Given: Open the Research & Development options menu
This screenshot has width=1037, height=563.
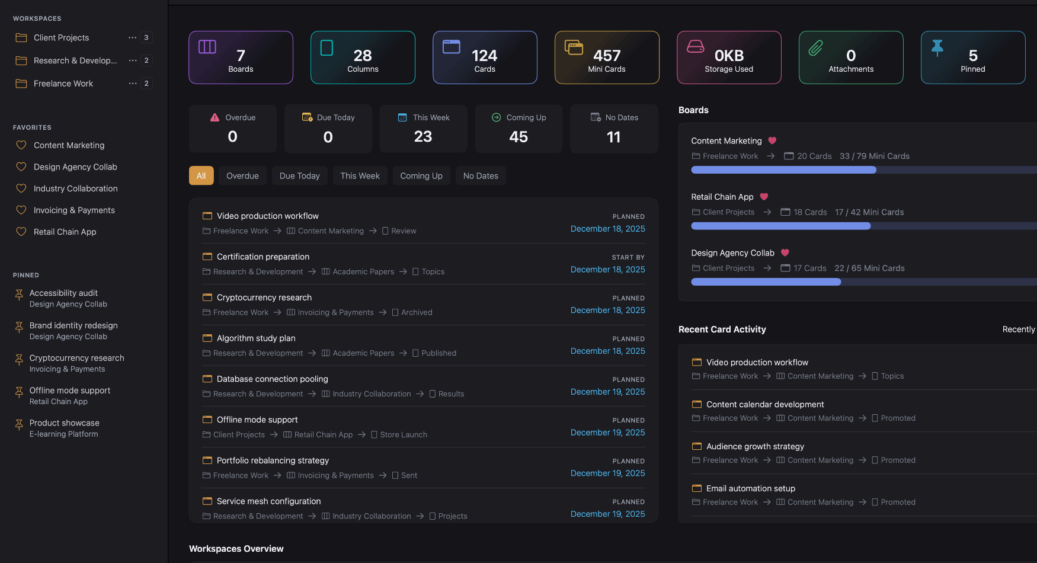Looking at the screenshot, I should tap(132, 60).
